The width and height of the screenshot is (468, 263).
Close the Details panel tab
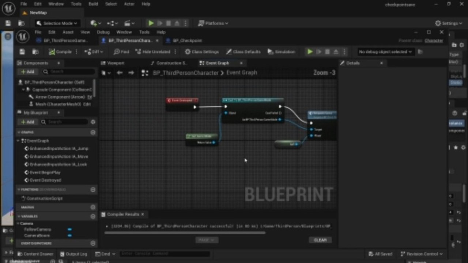(381, 63)
